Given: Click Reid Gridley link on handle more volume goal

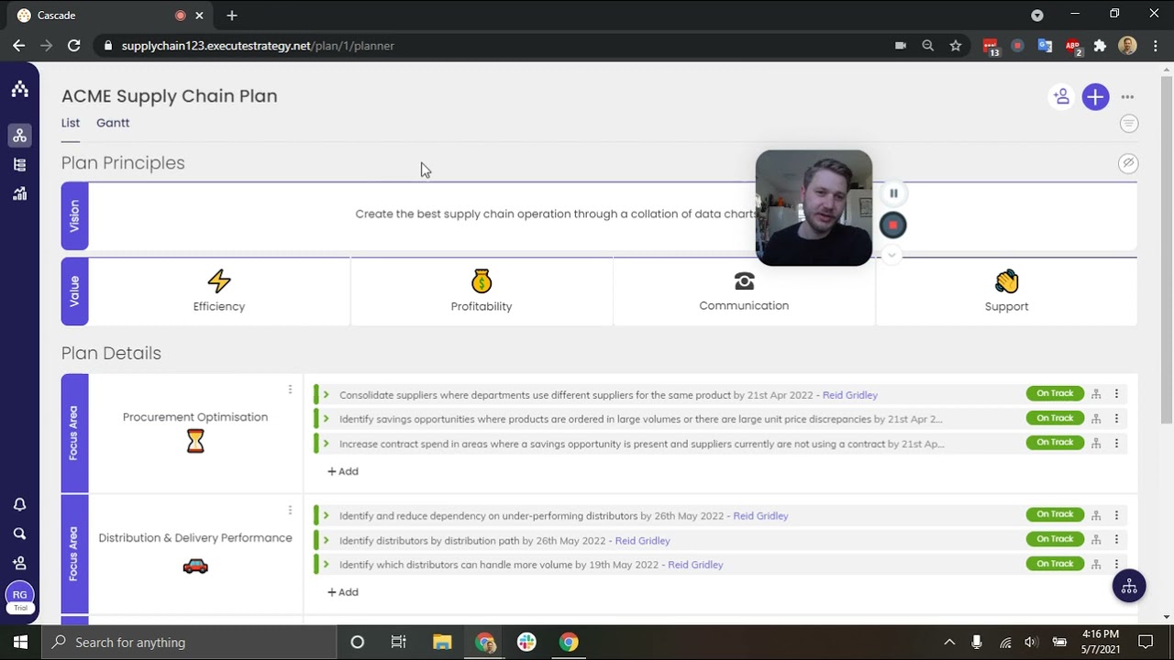Looking at the screenshot, I should tap(695, 565).
